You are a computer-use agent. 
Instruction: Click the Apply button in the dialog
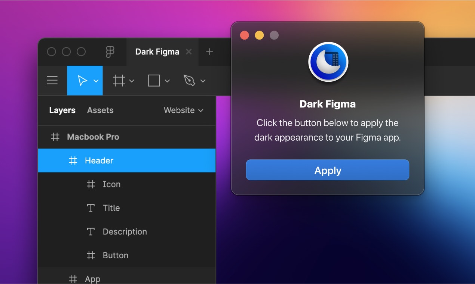(327, 170)
